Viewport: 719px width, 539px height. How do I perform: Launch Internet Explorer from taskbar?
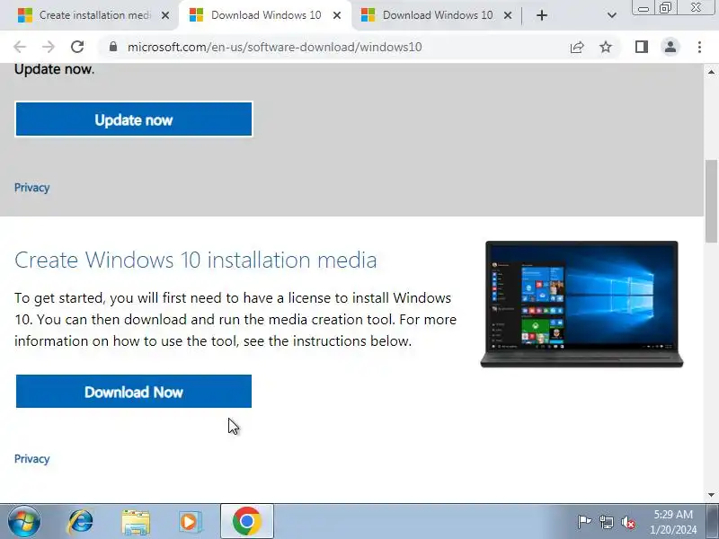click(x=80, y=522)
